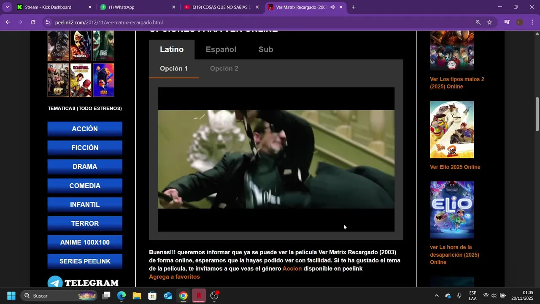Open Outlook from the taskbar
This screenshot has width=540, height=304.
click(x=168, y=296)
